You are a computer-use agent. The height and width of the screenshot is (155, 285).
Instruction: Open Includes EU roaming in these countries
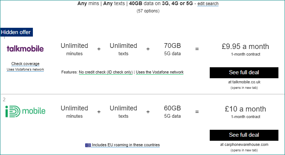pos(126,145)
